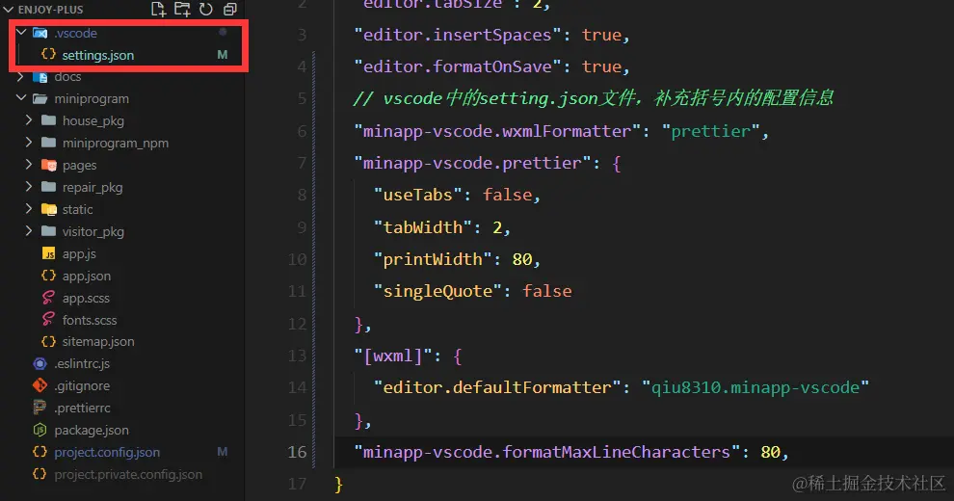This screenshot has width=954, height=501.
Task: Click the New Folder icon in explorer header
Action: [182, 9]
